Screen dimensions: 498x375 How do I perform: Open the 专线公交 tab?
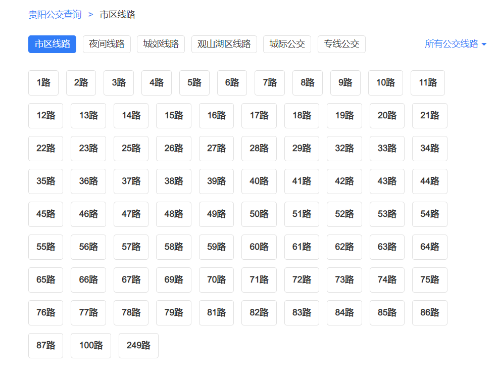click(341, 44)
